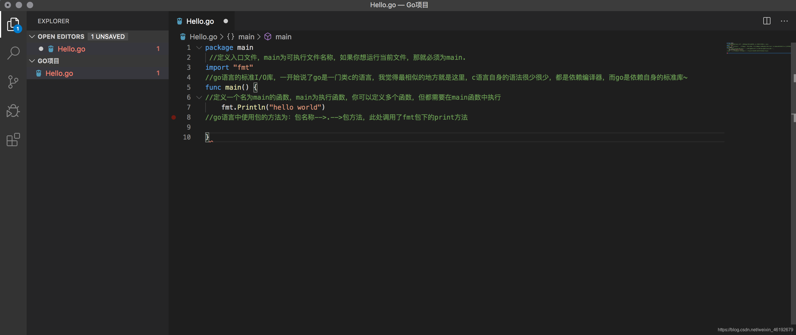796x335 pixels.
Task: Click the comment on line 2
Action: tap(338, 57)
